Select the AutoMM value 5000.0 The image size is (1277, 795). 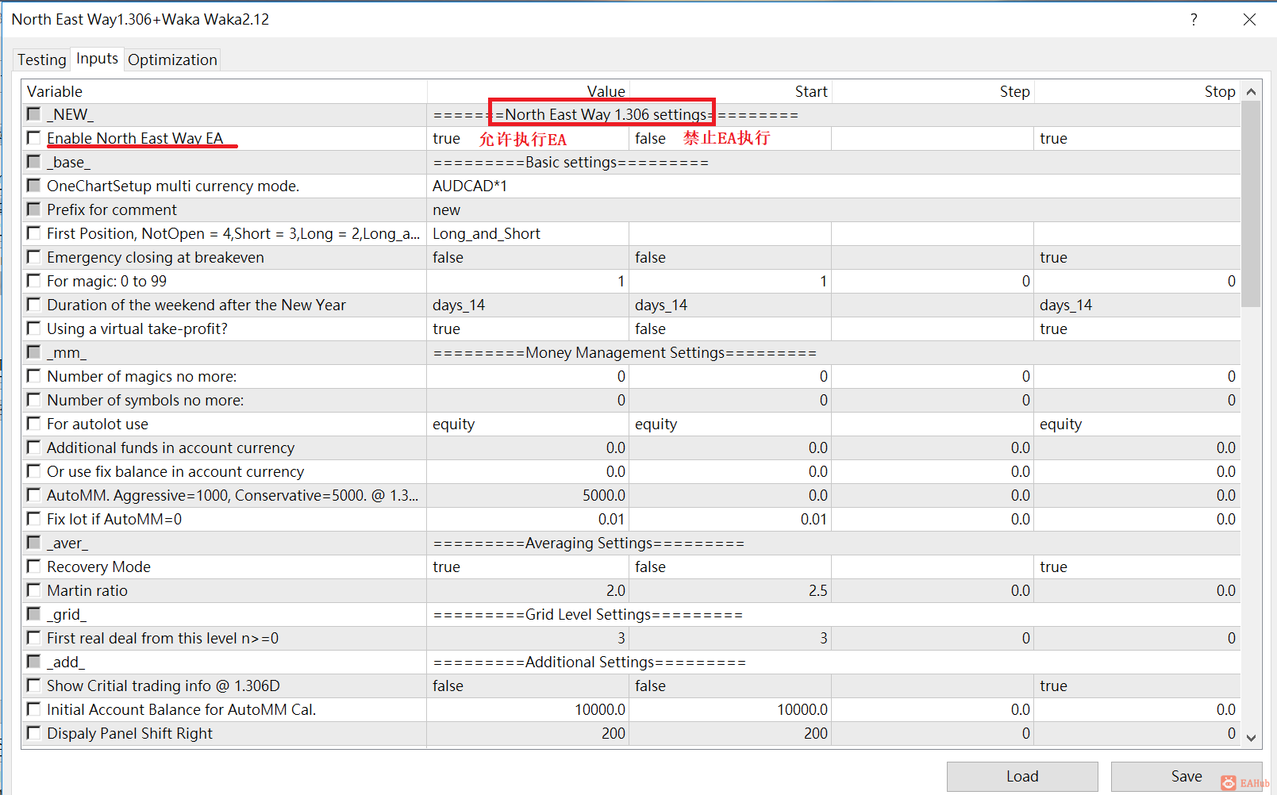coord(528,495)
